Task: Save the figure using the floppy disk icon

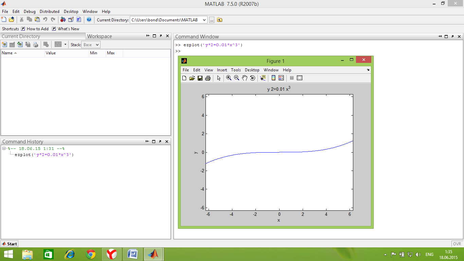Action: (200, 78)
